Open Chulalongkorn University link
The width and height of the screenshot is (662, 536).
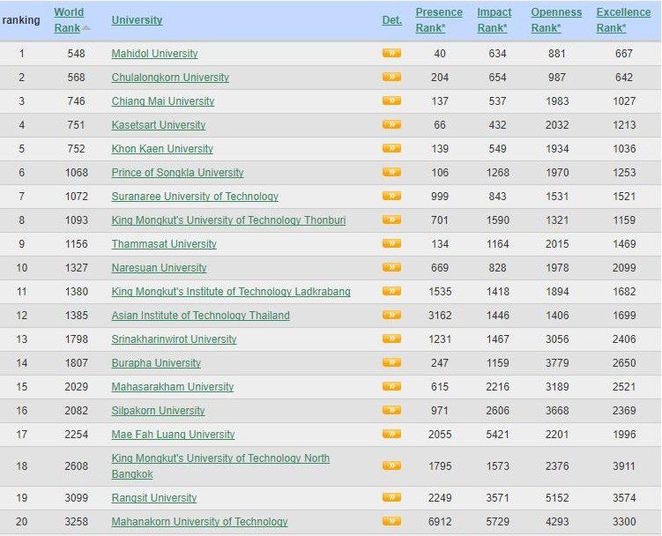[170, 78]
